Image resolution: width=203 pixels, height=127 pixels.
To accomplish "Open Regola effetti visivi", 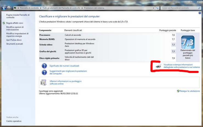I will pos(15,23).
